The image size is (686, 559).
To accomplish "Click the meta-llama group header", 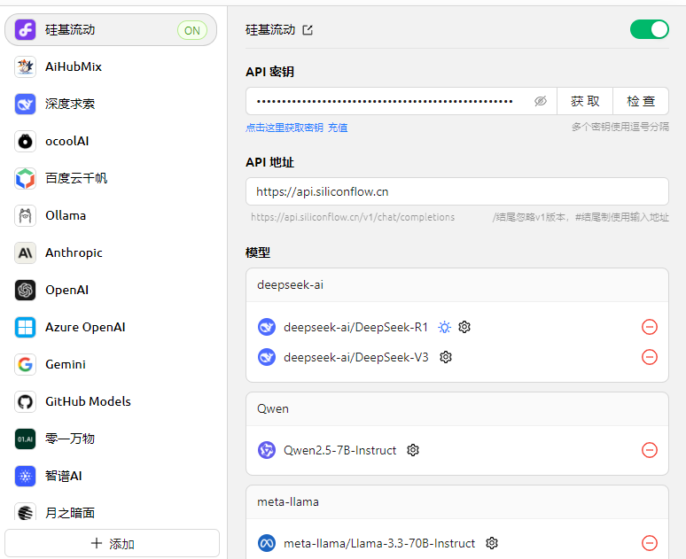I will click(x=457, y=502).
